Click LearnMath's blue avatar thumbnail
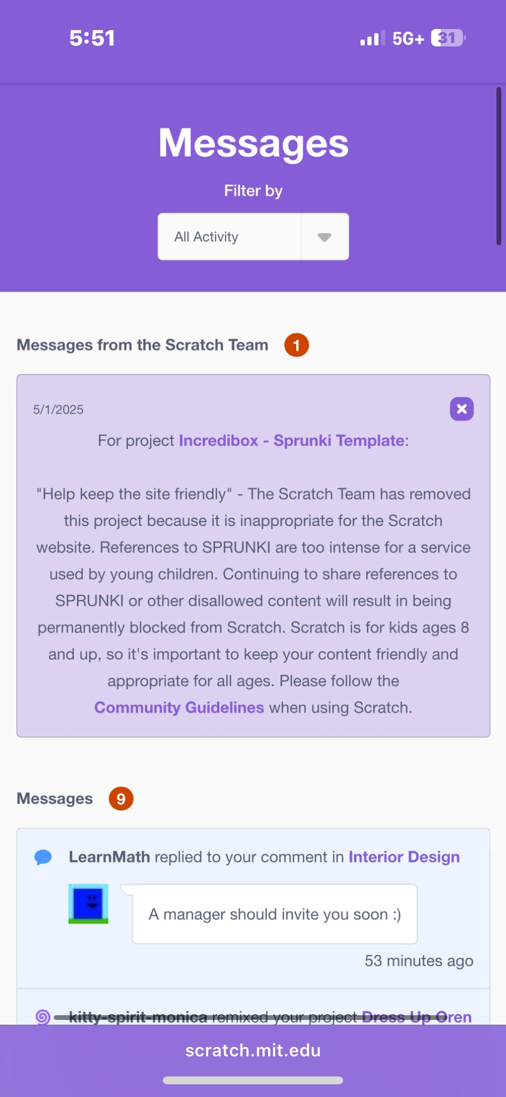Screen dimensions: 506x1097 coord(89,904)
